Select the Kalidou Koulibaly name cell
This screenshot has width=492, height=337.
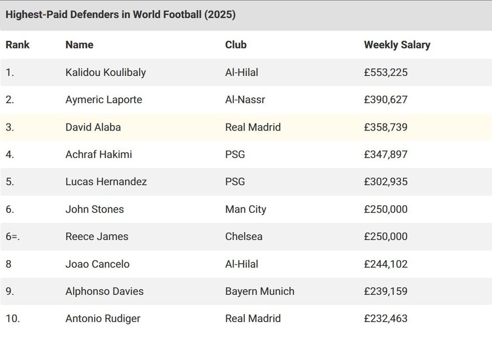coord(105,72)
